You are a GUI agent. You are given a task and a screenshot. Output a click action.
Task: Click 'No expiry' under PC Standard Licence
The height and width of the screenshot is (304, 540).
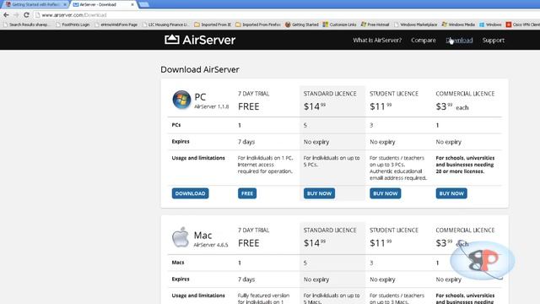point(316,142)
